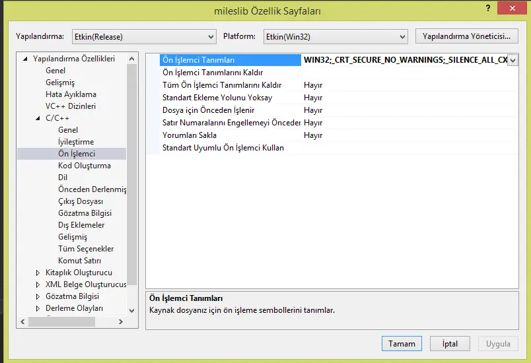Viewport: 531px width, 363px height.
Task: Expand the Kitaplık Oluşturucu node
Action: tap(38, 273)
